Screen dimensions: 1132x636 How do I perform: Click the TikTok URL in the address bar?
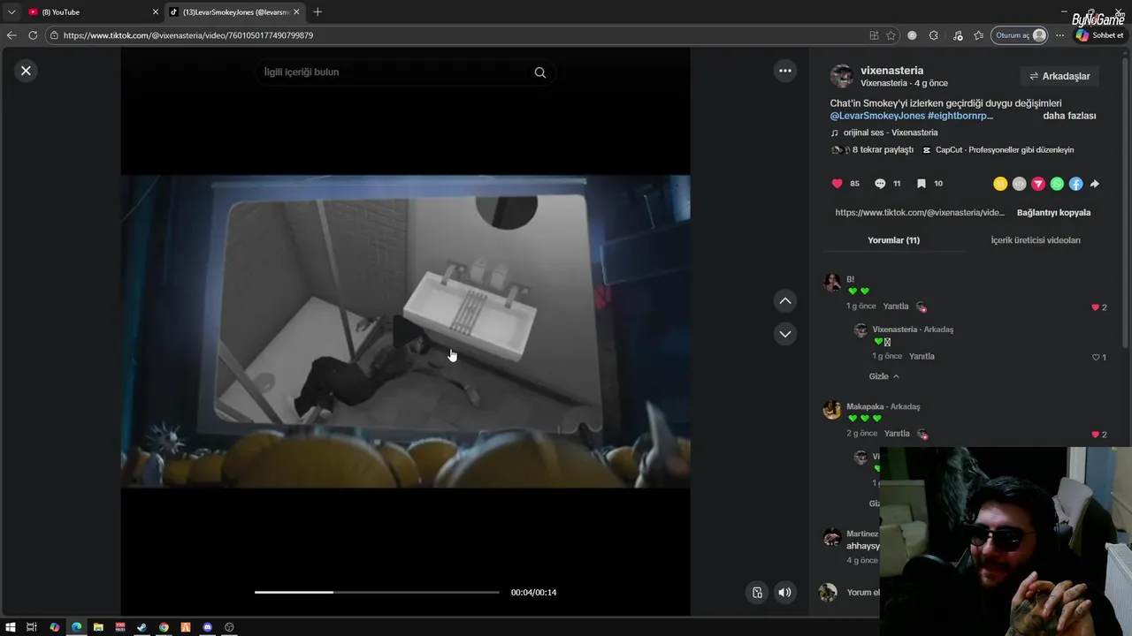[188, 35]
